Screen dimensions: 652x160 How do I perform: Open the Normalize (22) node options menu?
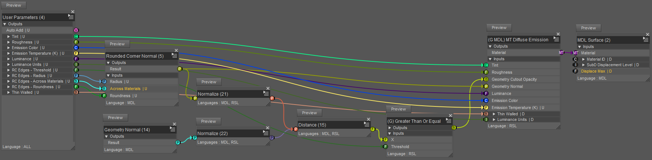(x=266, y=133)
